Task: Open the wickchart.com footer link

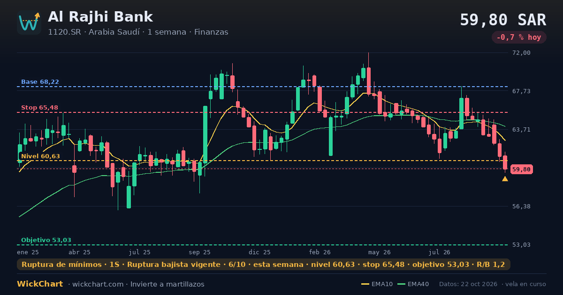Action: 99,284
